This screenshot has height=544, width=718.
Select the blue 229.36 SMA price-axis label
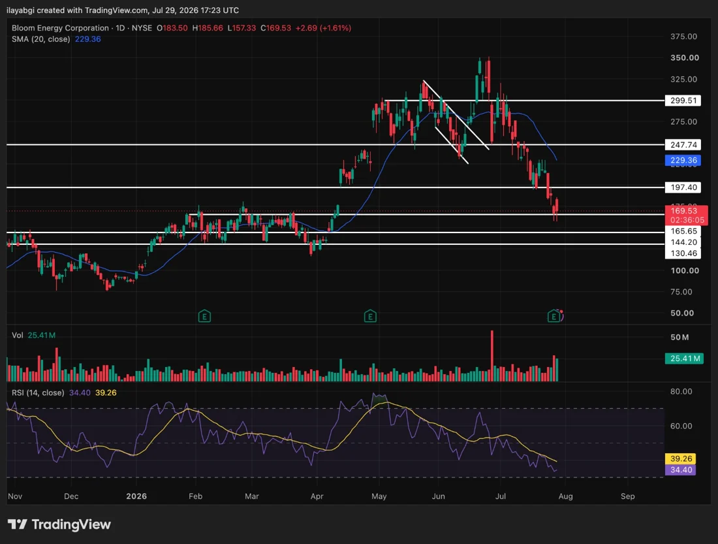click(683, 161)
